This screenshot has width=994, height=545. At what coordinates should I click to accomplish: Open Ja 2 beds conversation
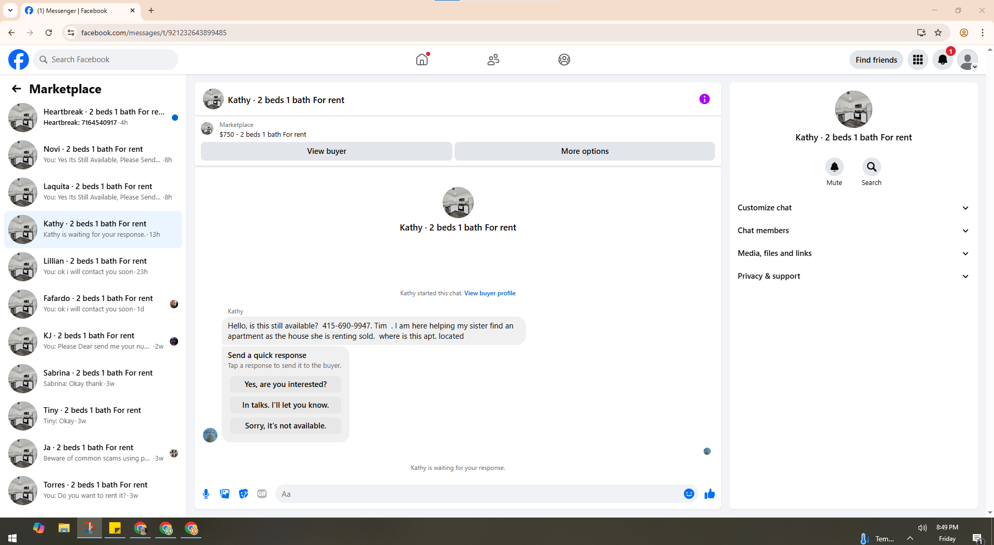click(93, 453)
